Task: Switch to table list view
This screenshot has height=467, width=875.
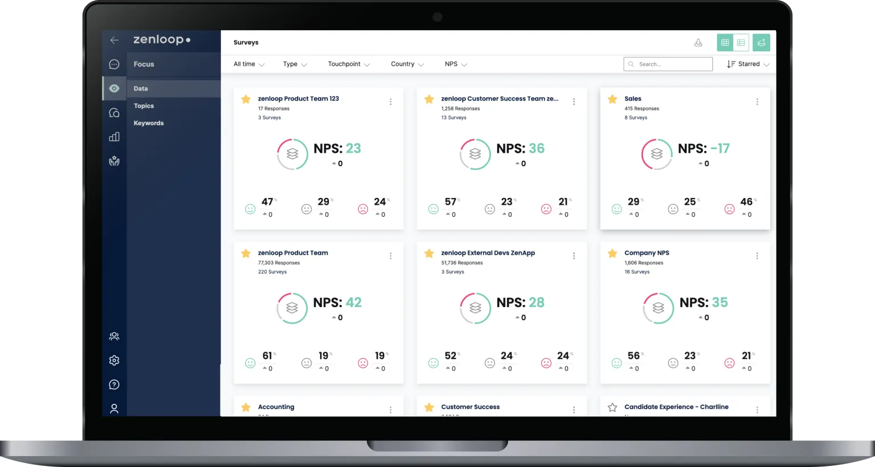Action: tap(741, 43)
